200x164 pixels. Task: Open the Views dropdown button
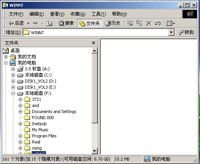[170, 23]
